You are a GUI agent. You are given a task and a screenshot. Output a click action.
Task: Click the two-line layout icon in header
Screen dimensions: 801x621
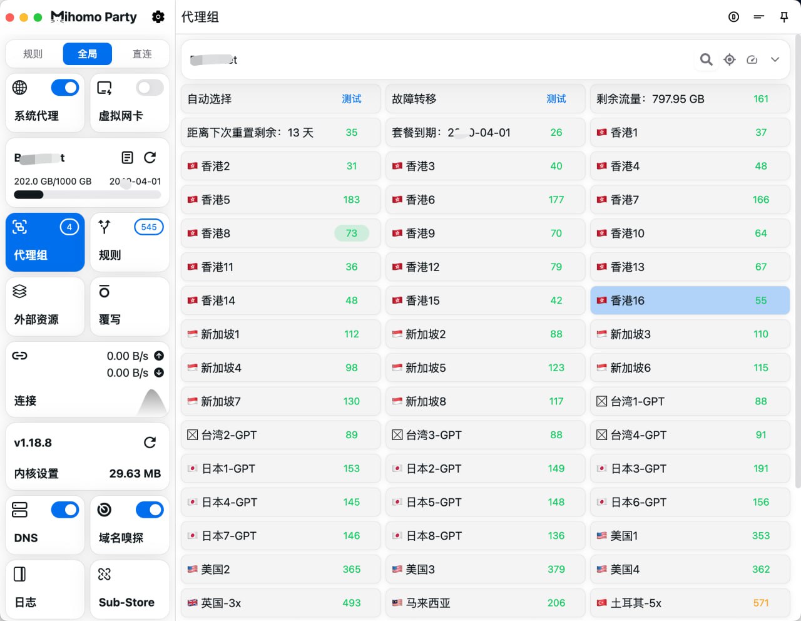coord(759,17)
